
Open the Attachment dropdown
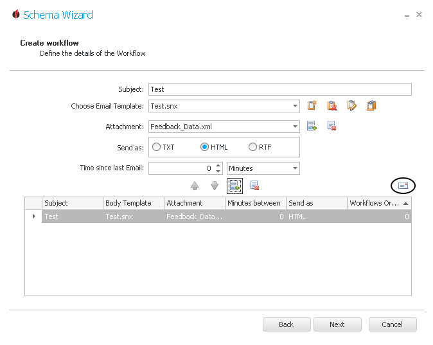pos(295,127)
